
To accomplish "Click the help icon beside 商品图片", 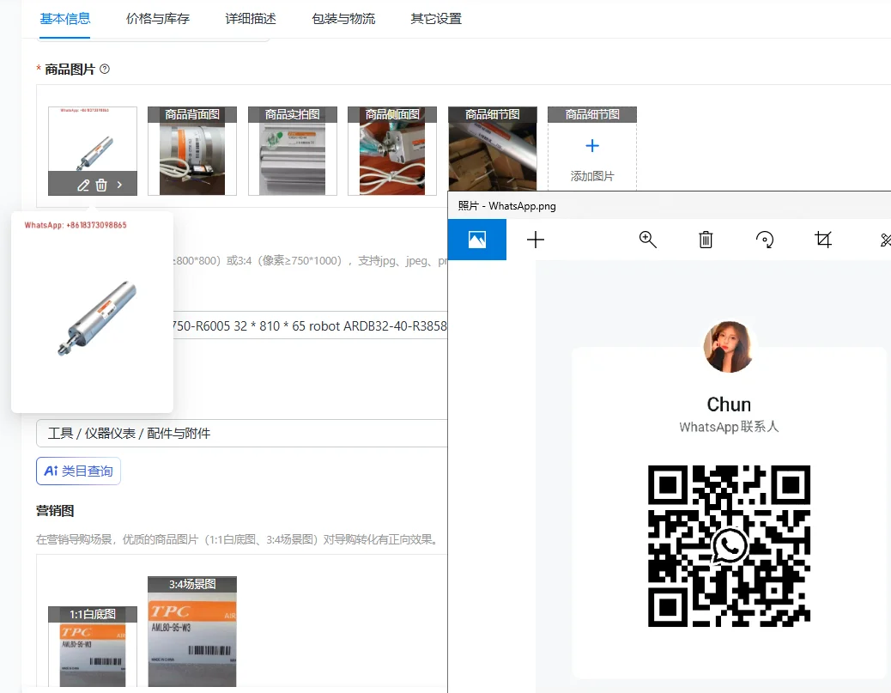I will [x=105, y=69].
